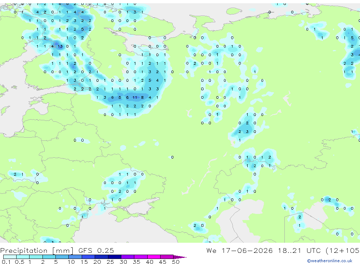
Task: Click the '[mm]' unit label
Action: (x=63, y=250)
